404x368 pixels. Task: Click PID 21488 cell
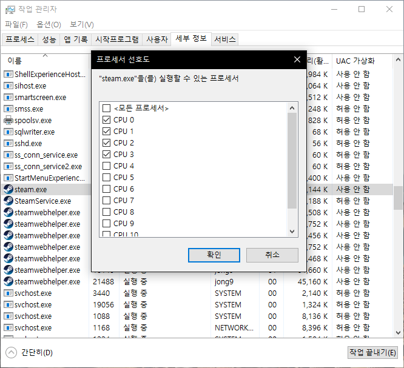(103, 282)
